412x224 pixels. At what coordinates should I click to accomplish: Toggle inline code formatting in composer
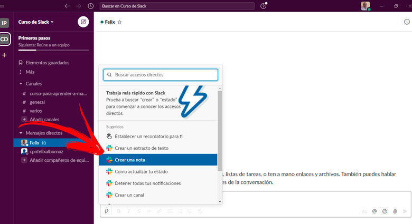tap(149, 211)
